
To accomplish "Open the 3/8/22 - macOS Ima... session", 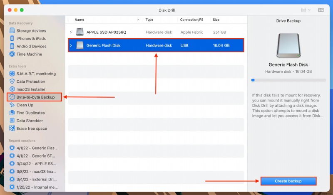I will click(x=37, y=171).
